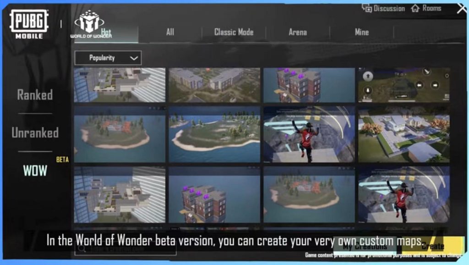This screenshot has width=469, height=265.
Task: Select the WOW beta sidebar entry
Action: (35, 171)
